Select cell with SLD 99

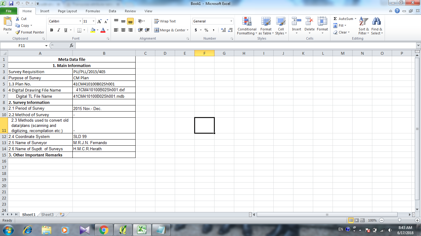coord(104,136)
